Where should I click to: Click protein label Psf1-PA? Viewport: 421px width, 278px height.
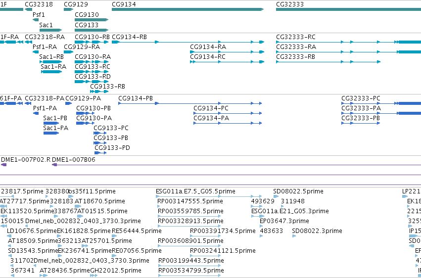pyautogui.click(x=45, y=108)
